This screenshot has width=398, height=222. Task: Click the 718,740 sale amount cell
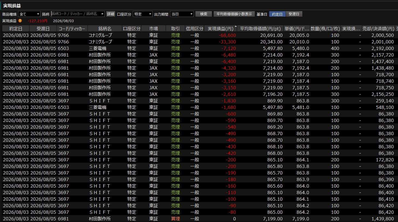point(384,81)
